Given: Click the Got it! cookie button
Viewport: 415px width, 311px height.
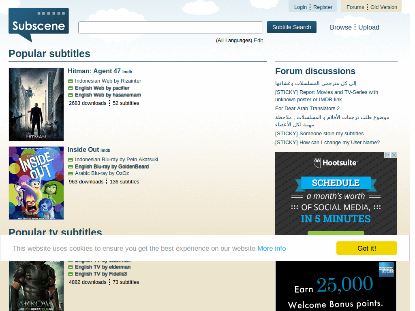Looking at the screenshot, I should 366,248.
